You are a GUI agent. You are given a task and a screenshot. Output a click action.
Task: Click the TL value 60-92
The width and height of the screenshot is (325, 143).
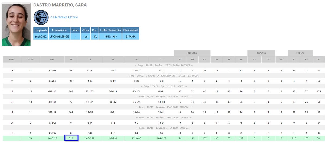(x=161, y=91)
